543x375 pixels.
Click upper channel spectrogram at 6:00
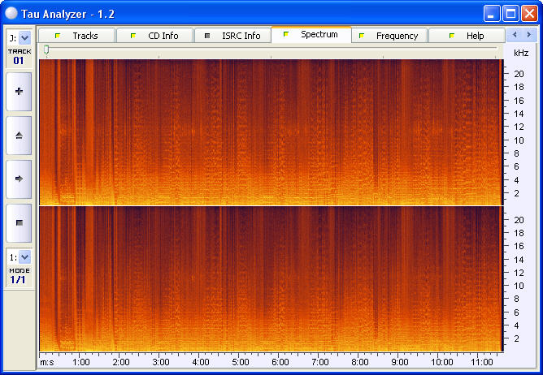tap(280, 130)
